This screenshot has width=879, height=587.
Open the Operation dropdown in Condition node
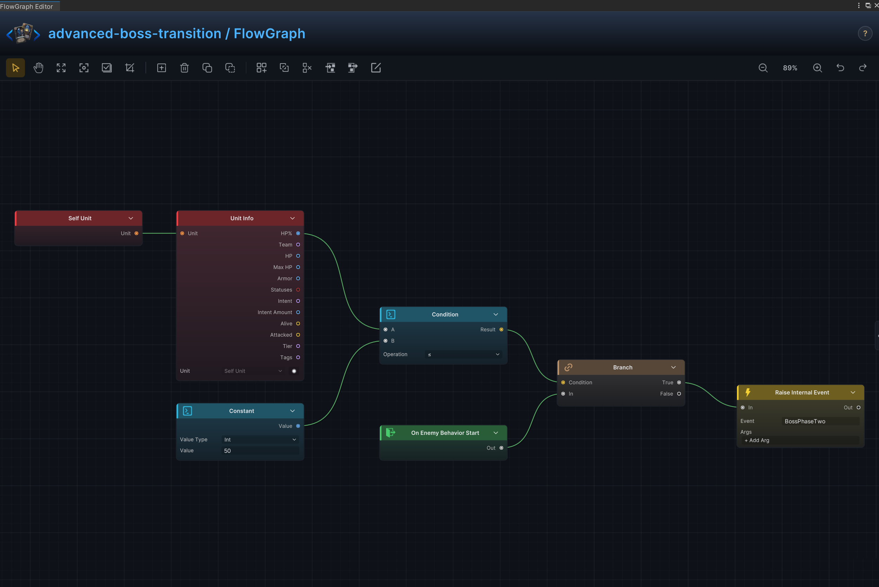(463, 354)
